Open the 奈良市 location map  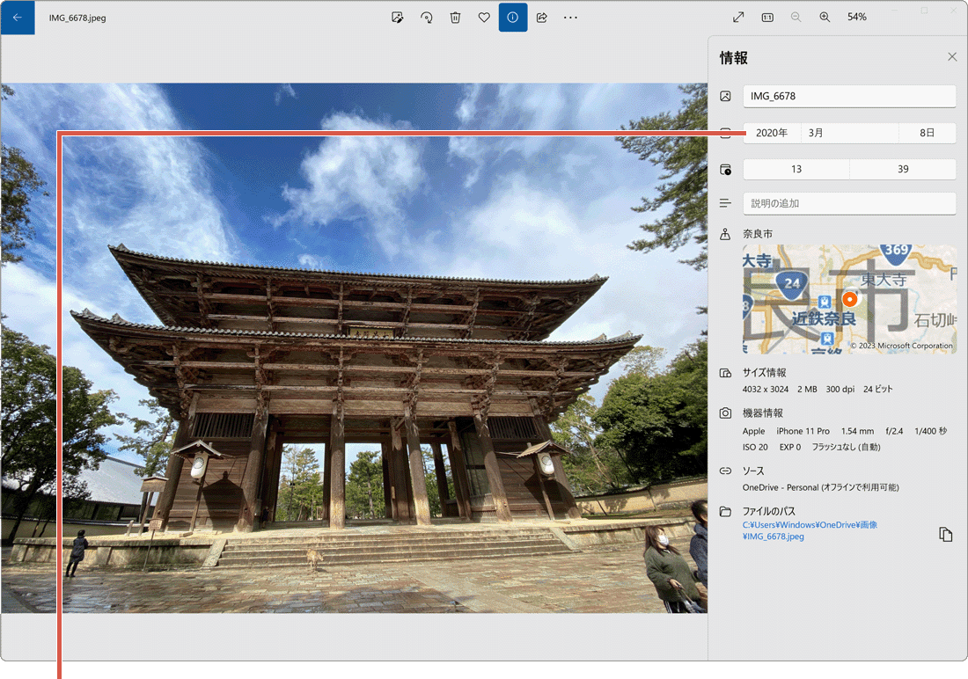pyautogui.click(x=849, y=299)
